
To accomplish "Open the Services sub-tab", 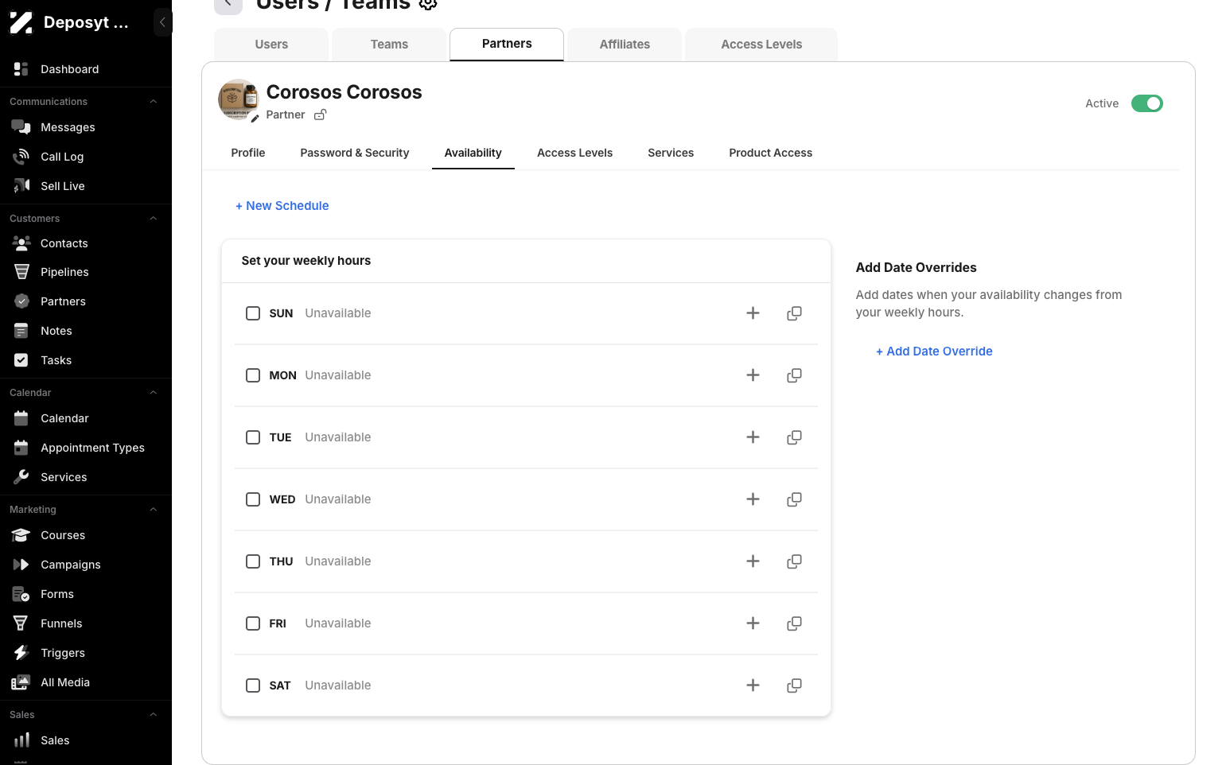I will point(671,153).
